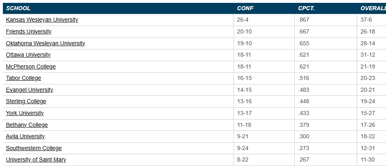Select the Ottawa University link
This screenshot has width=386, height=166.
click(28, 55)
